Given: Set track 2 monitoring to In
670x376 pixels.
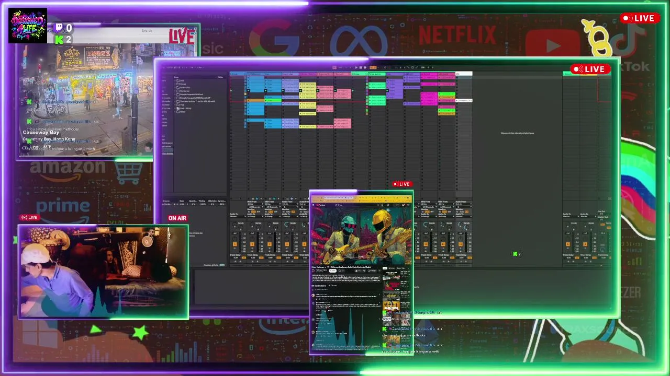Looking at the screenshot, I should click(x=249, y=211).
